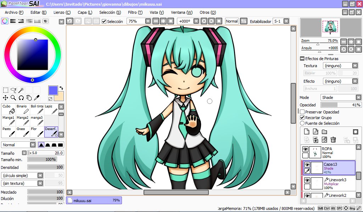
Task: Toggle transparent color swatch below foreground
Action: tap(50, 99)
